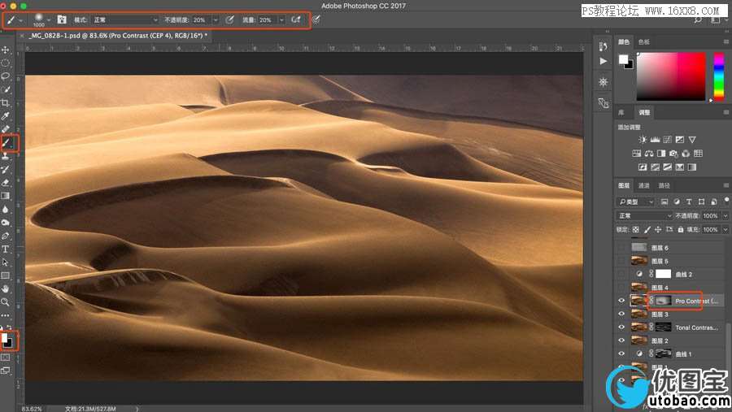This screenshot has height=412, width=732.
Task: Open the Actions panel play icon
Action: click(603, 61)
